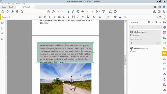Select the Oval comment entry
The height and width of the screenshot is (94, 167).
[x=145, y=50]
